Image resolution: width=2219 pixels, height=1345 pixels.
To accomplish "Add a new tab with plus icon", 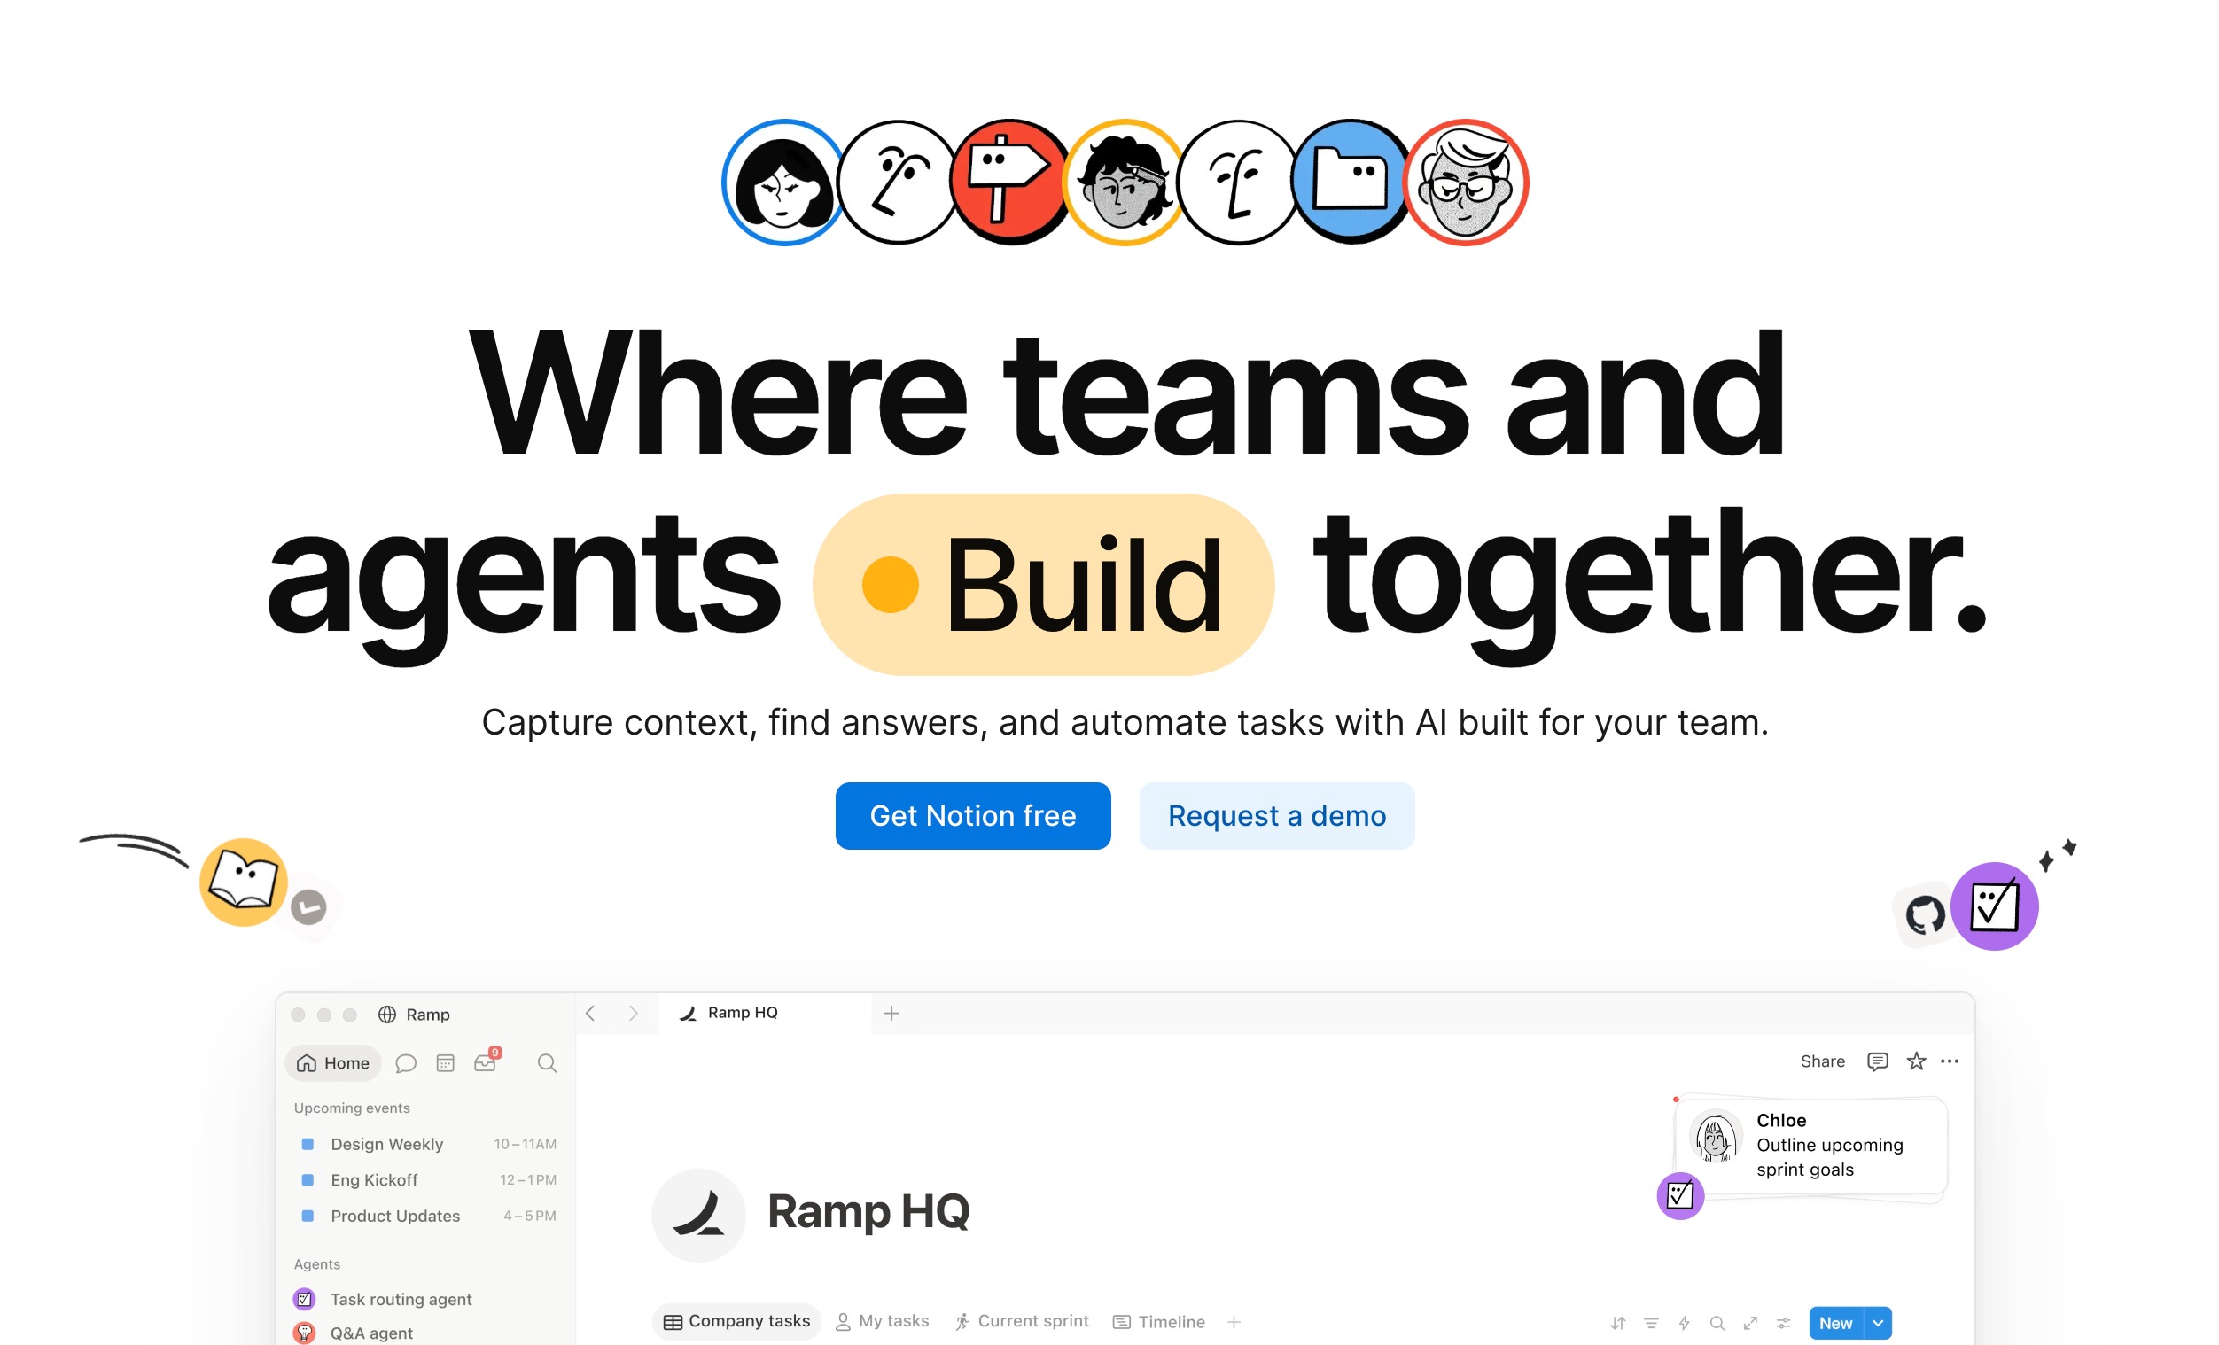I will pyautogui.click(x=891, y=1014).
